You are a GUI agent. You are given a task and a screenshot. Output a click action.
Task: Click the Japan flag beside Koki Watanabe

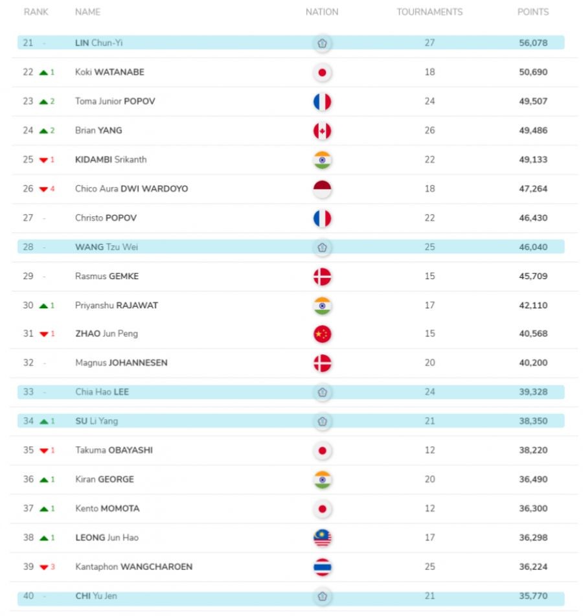322,72
